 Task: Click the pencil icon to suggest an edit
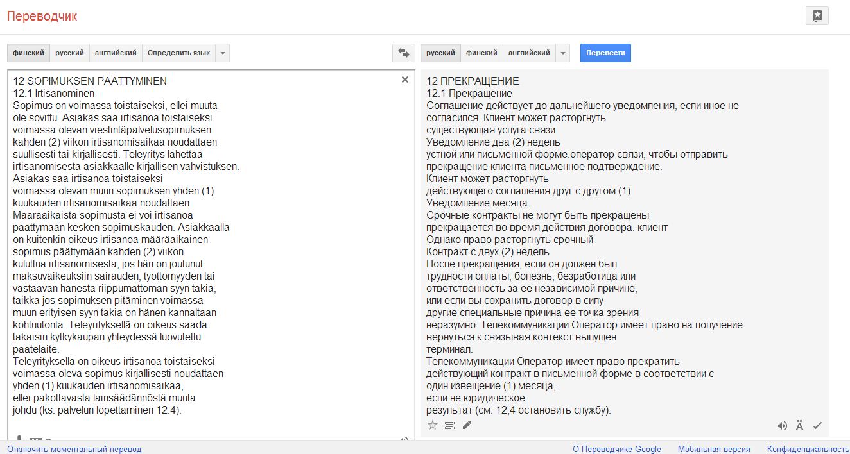[467, 425]
